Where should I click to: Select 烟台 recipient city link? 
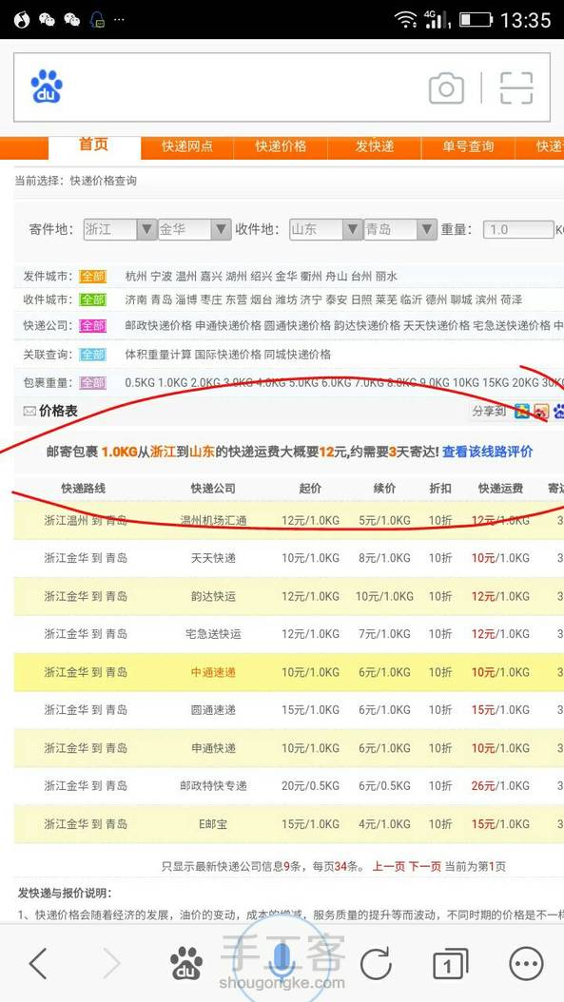pos(261,299)
